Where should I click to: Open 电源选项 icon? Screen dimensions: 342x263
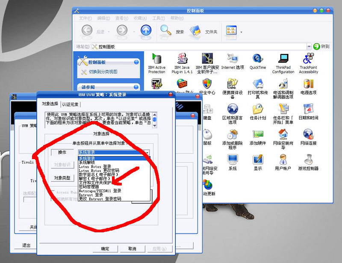point(308,86)
